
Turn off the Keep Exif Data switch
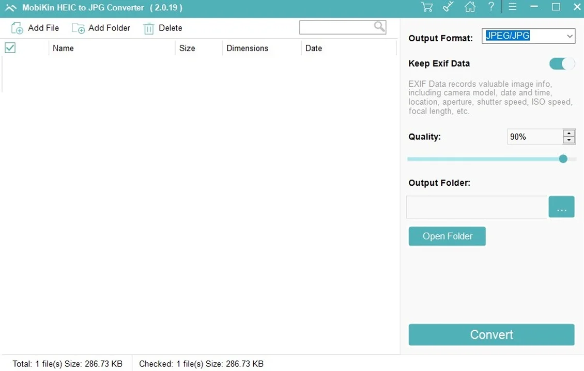tap(562, 64)
